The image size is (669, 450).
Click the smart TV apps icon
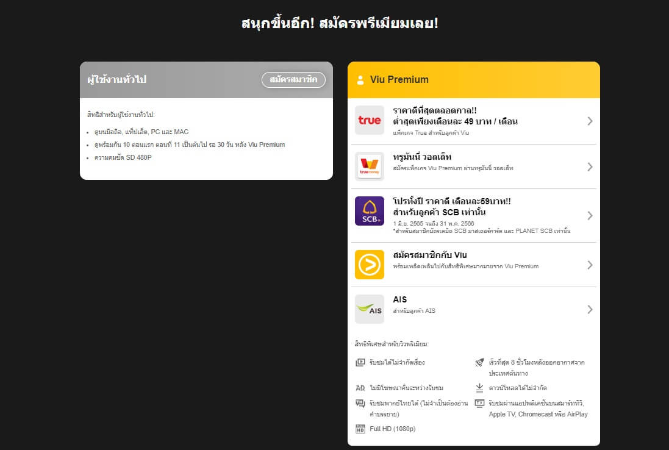point(479,404)
